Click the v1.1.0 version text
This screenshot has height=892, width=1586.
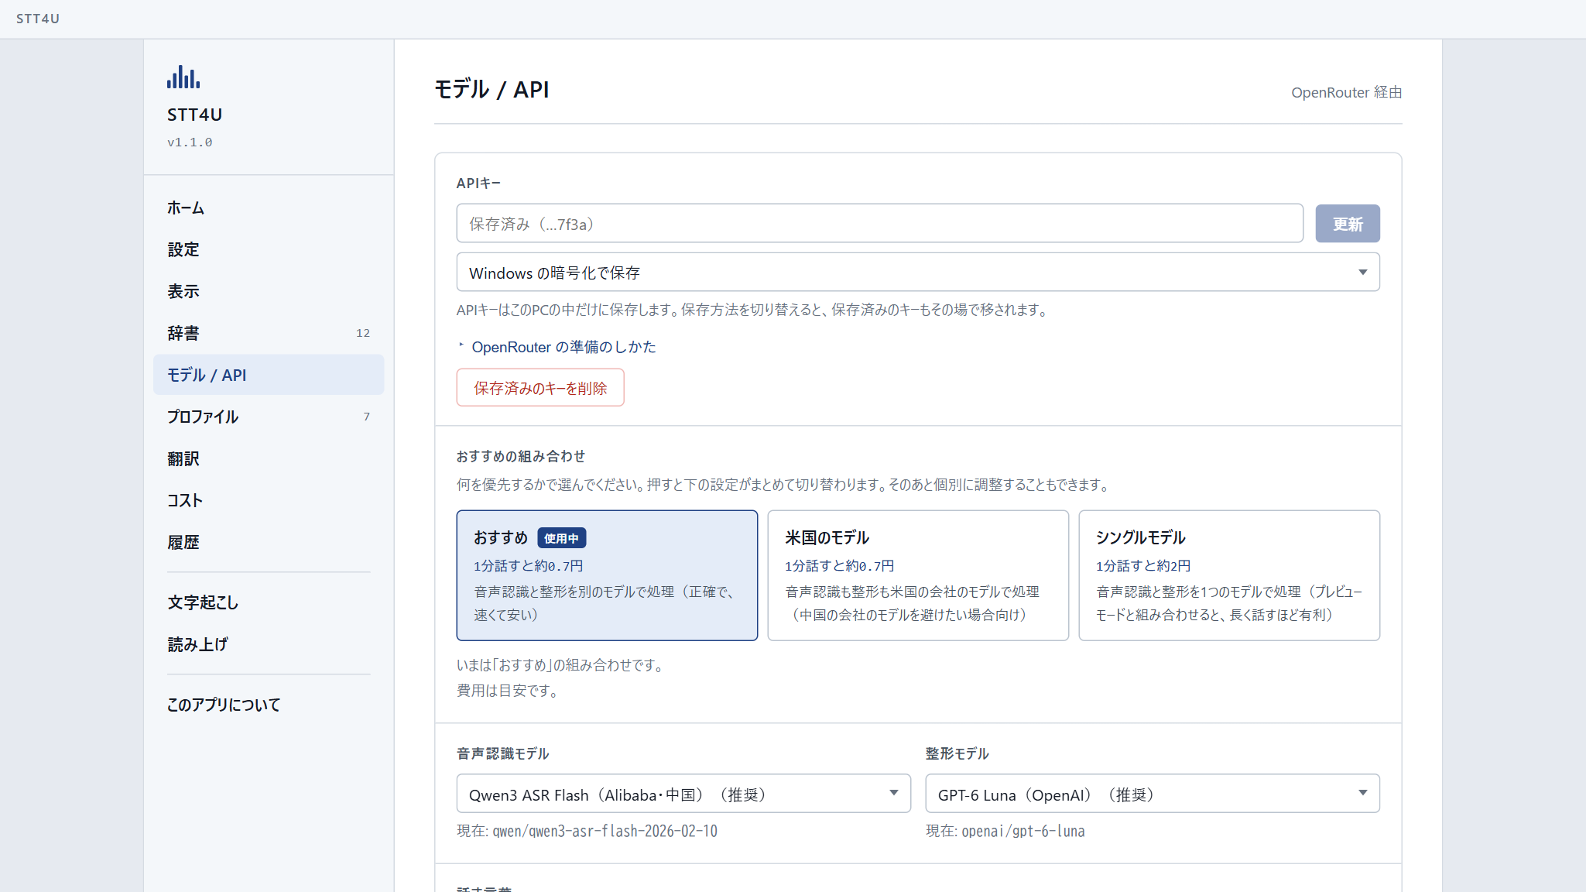click(x=190, y=142)
